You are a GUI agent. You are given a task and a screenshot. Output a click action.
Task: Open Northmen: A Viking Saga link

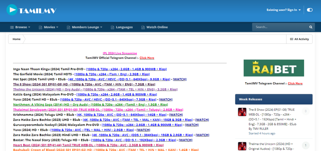pyautogui.click(x=91, y=105)
